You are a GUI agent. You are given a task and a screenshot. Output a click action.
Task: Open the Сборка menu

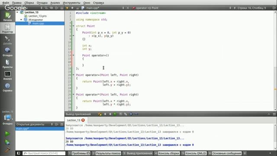click(29, 3)
